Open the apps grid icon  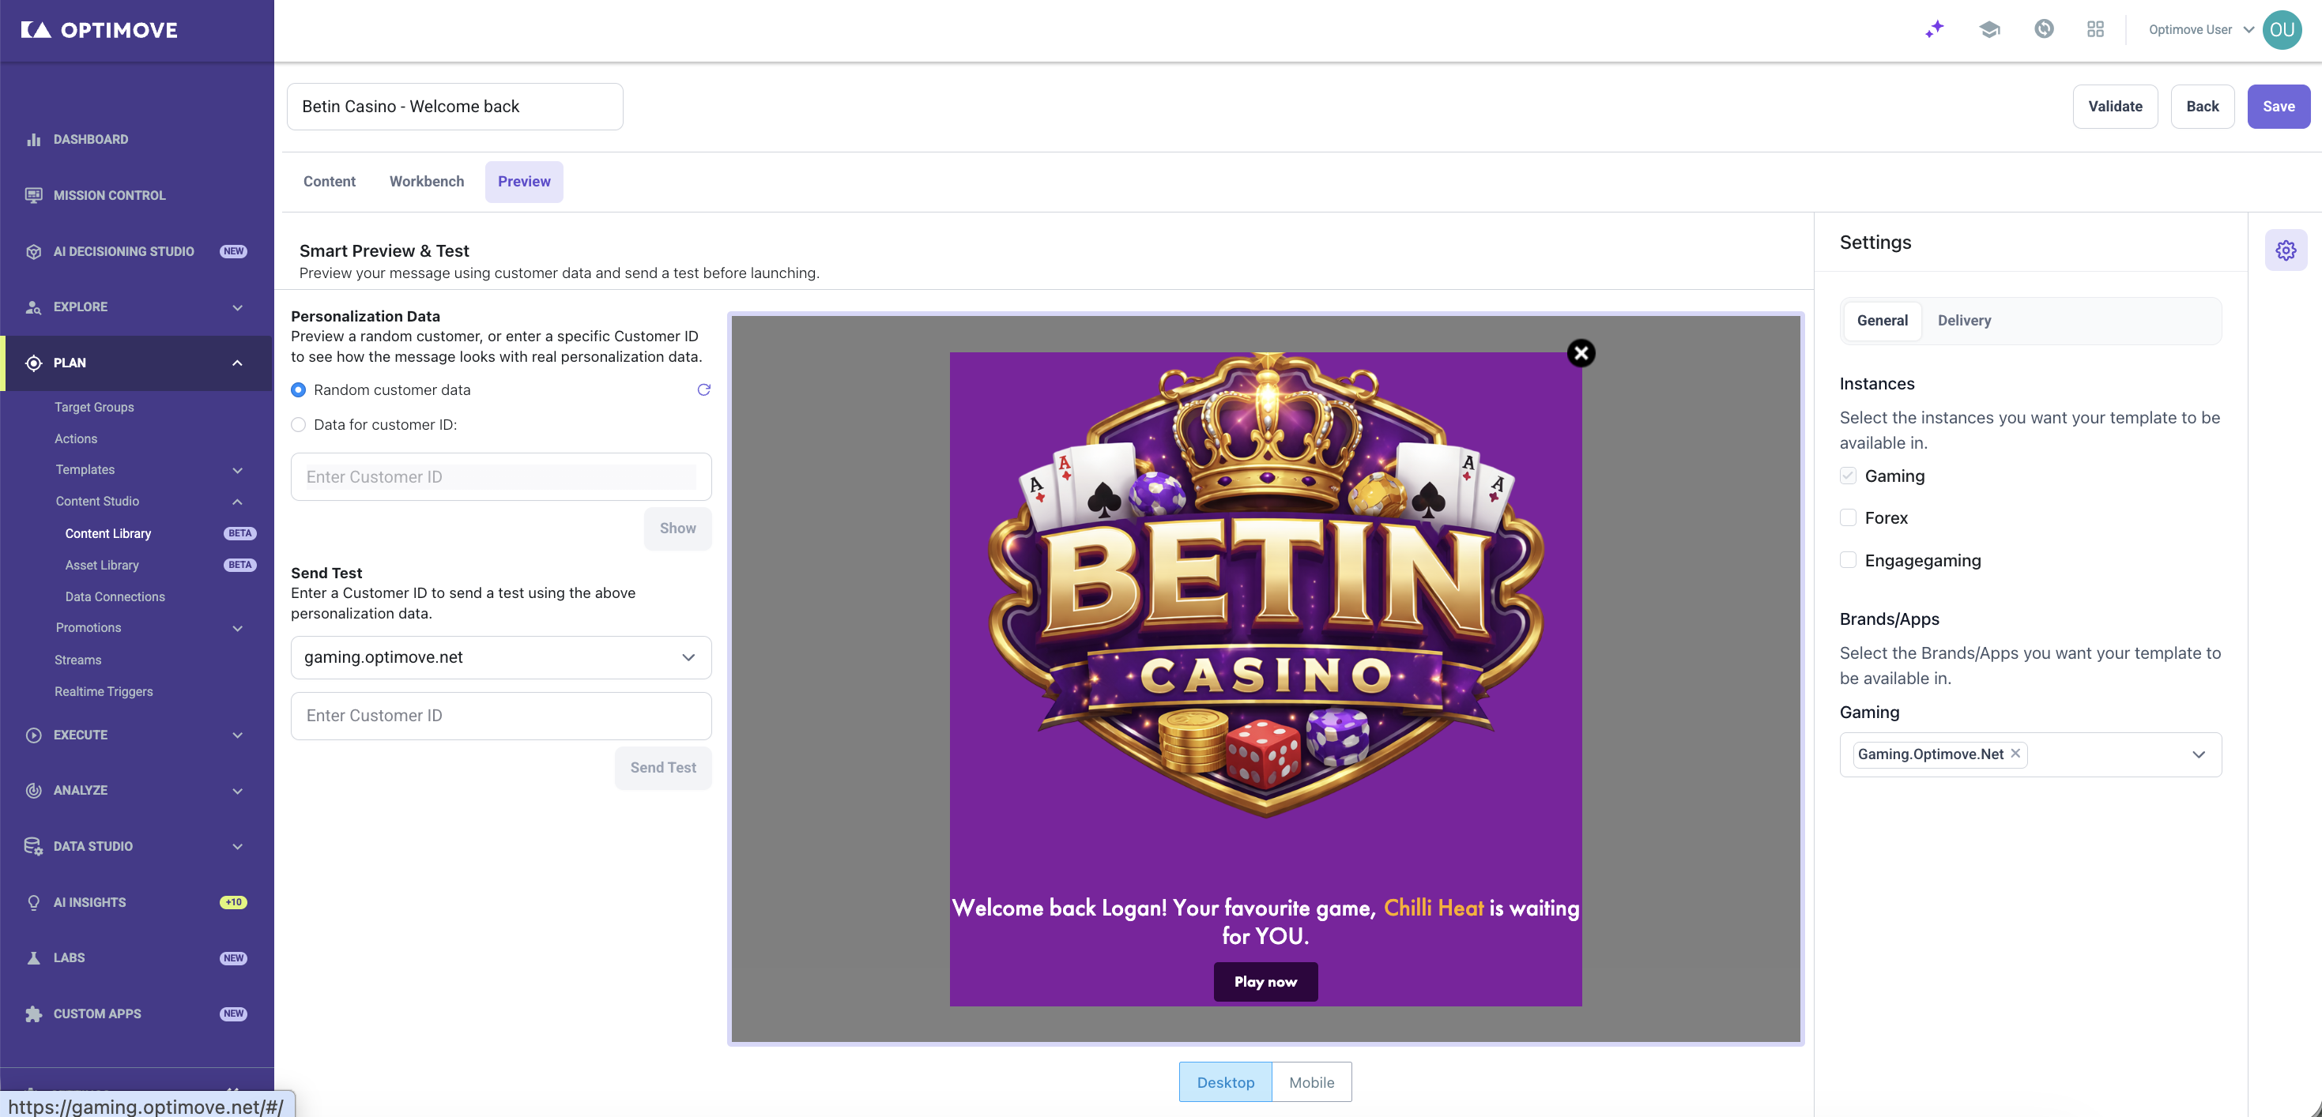pyautogui.click(x=2095, y=30)
